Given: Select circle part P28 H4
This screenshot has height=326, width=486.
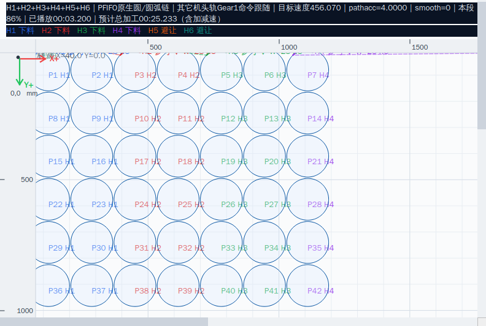Looking at the screenshot, I should [308, 199].
